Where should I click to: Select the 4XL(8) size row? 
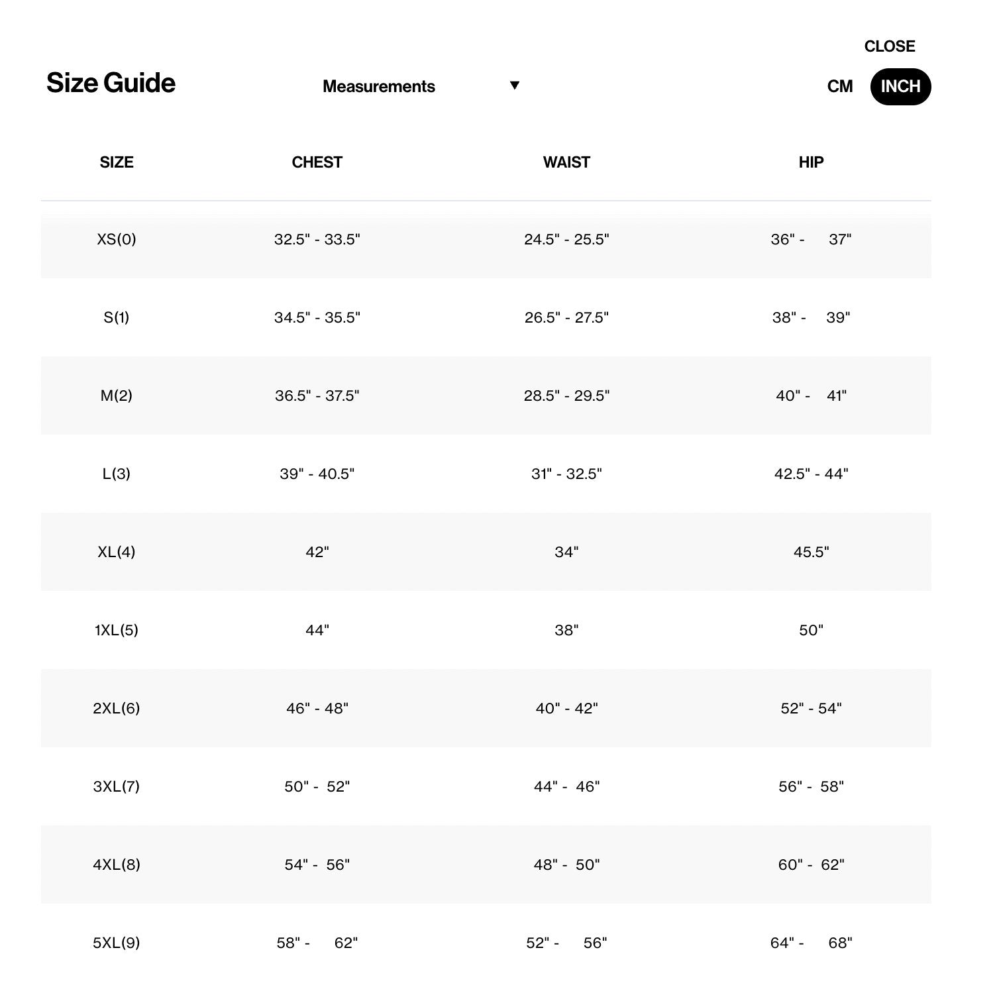(x=486, y=865)
